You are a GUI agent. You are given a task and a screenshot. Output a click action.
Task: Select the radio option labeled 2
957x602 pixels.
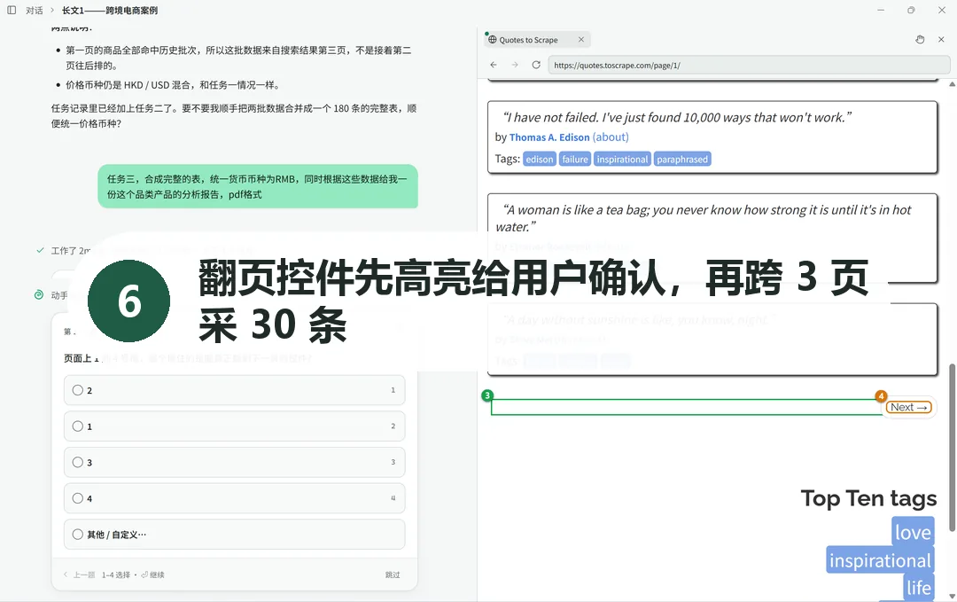pyautogui.click(x=234, y=390)
